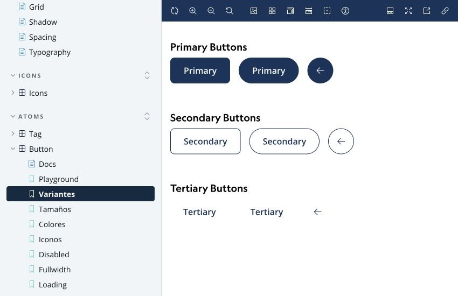Click the document icon beside Grid
The image size is (458, 296).
click(22, 6)
